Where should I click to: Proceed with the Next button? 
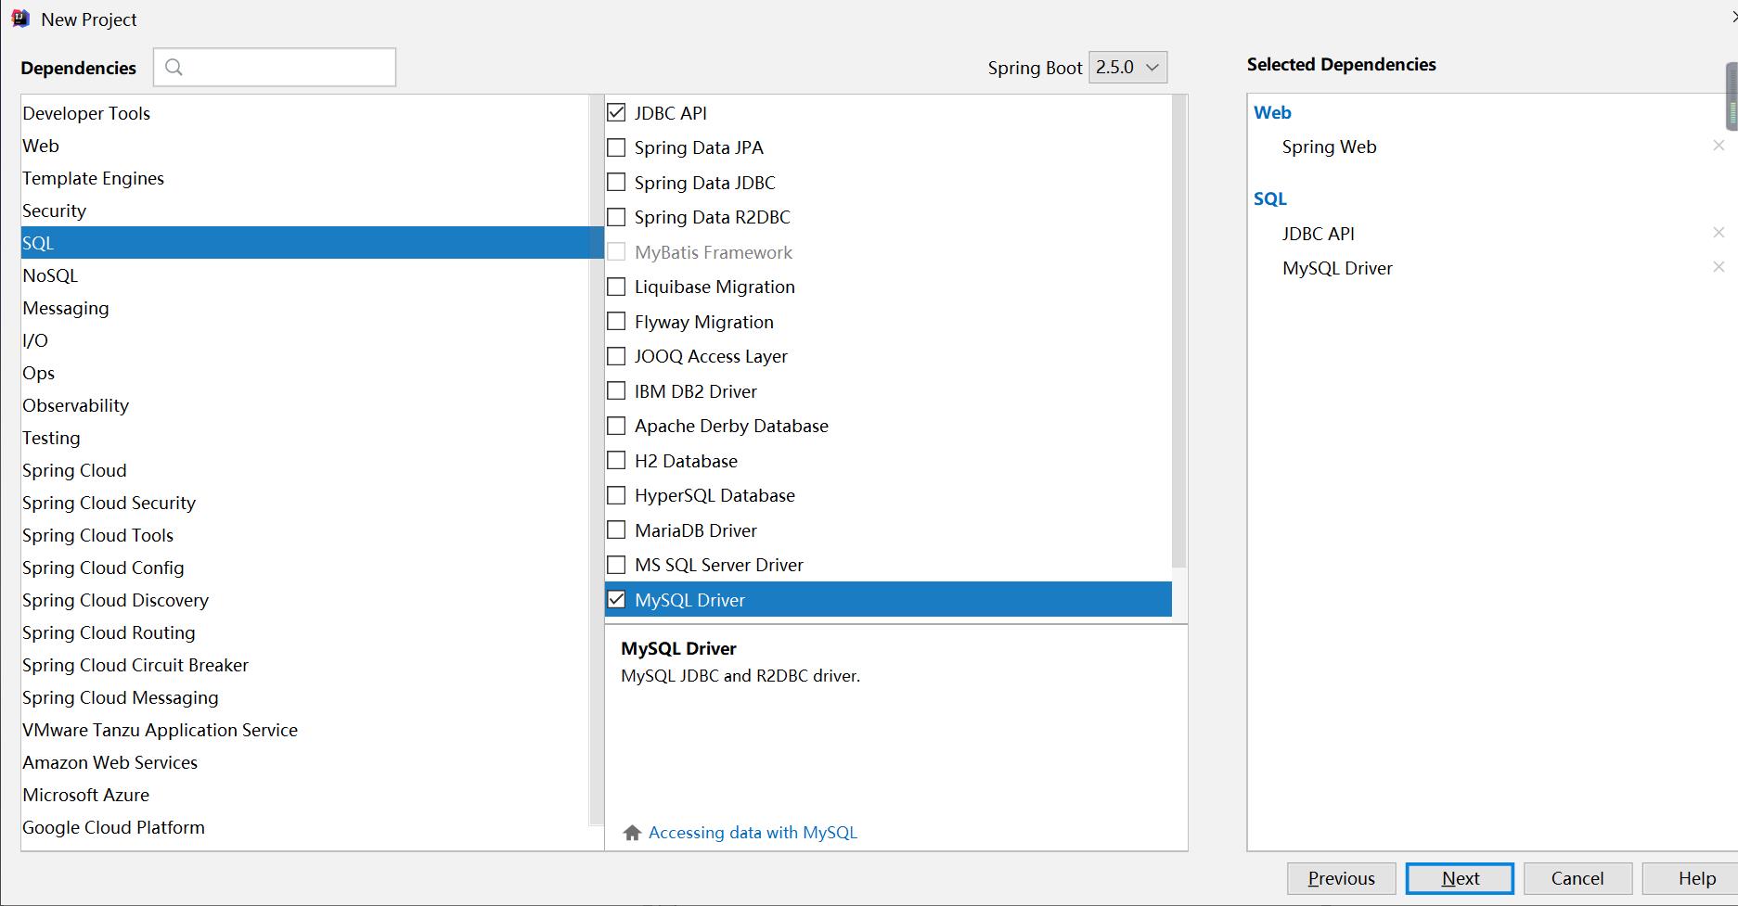click(1460, 878)
